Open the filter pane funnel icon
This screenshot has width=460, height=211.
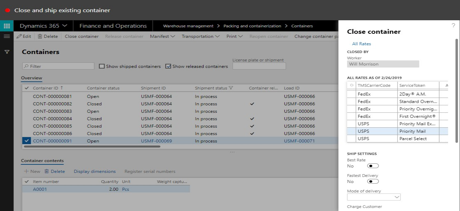(x=7, y=52)
